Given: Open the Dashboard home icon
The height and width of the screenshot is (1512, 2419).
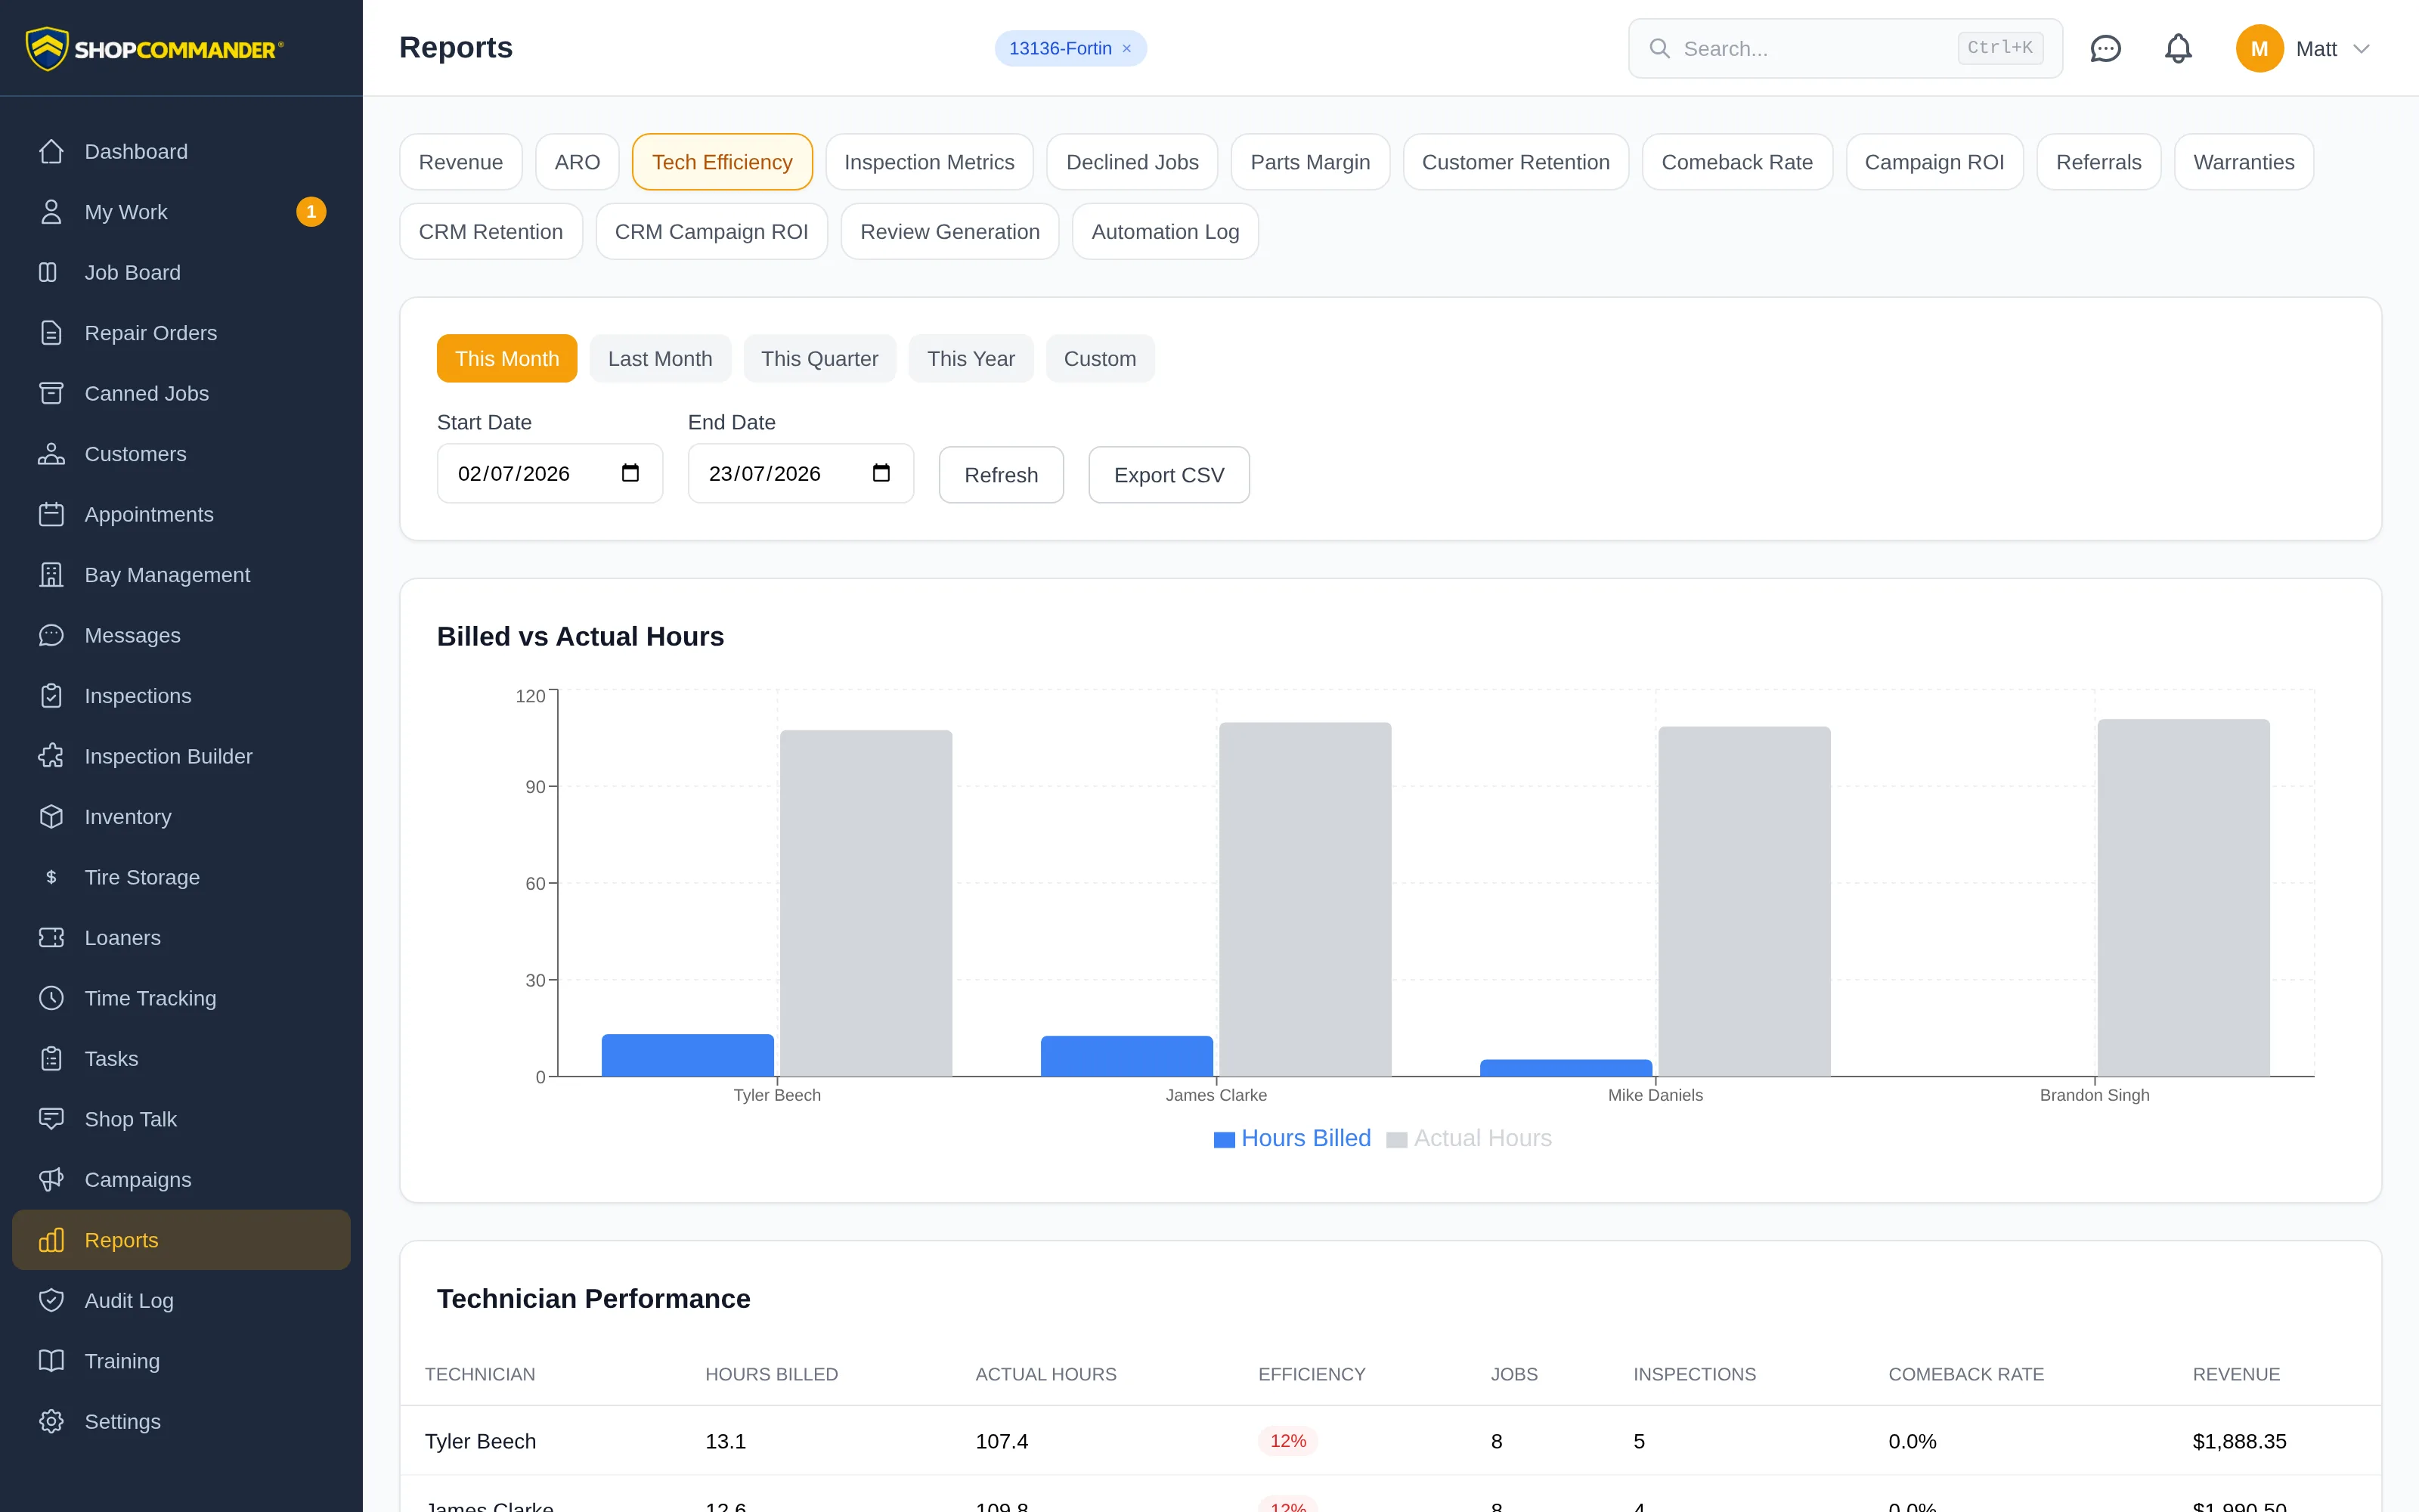Looking at the screenshot, I should point(51,151).
